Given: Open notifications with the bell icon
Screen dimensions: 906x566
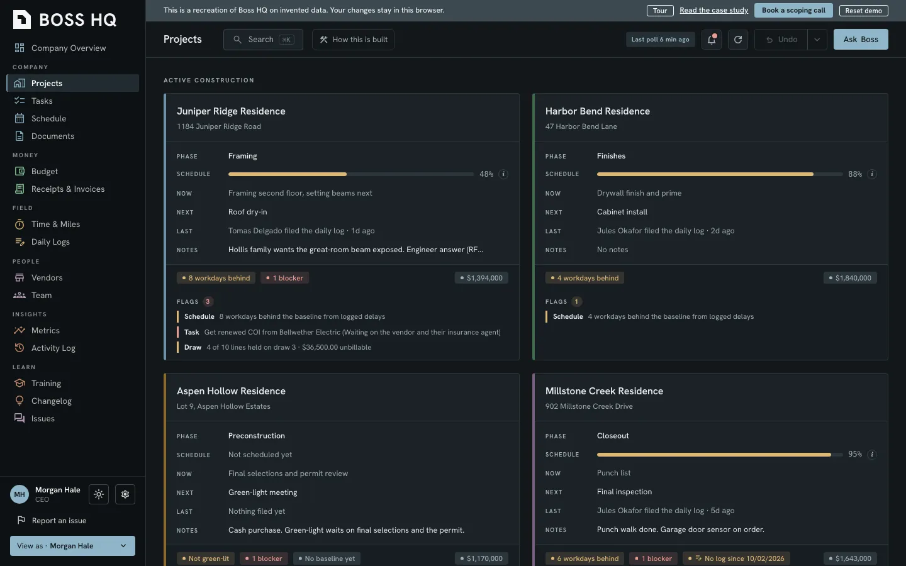Looking at the screenshot, I should (x=712, y=40).
